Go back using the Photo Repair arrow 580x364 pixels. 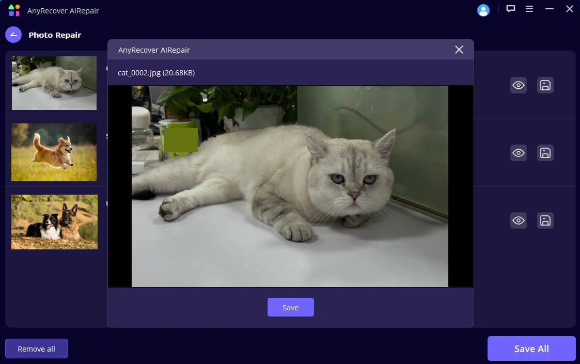pos(13,35)
